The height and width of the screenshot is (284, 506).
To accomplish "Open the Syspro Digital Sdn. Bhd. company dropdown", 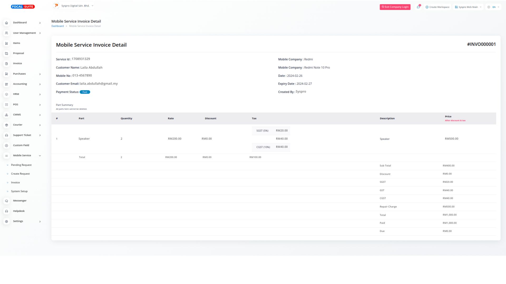I will pyautogui.click(x=74, y=6).
